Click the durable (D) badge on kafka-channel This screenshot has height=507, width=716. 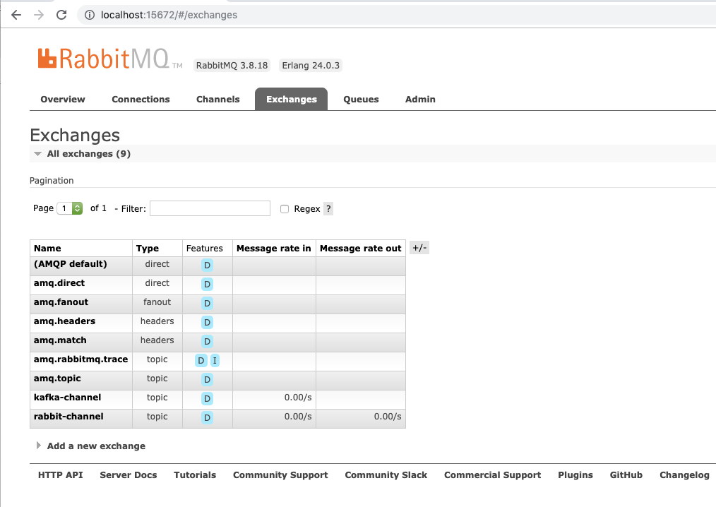tap(207, 398)
